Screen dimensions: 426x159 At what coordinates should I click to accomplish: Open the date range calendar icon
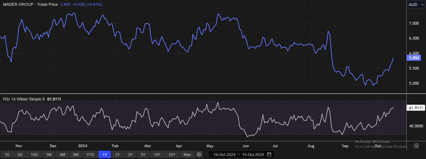269,154
